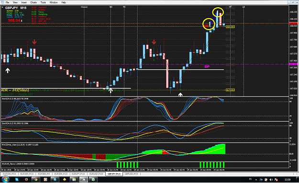Image resolution: width=299 pixels, height=183 pixels.
Task: Click the MACDHist_Alert indicator label
Action: tap(20, 145)
